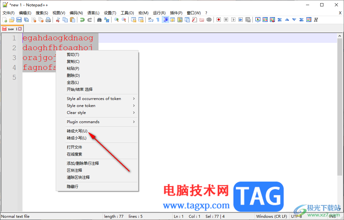Viewport: 344px width, 220px height.
Task: Choose 粘贴(P) in context menu
Action: tap(97, 69)
